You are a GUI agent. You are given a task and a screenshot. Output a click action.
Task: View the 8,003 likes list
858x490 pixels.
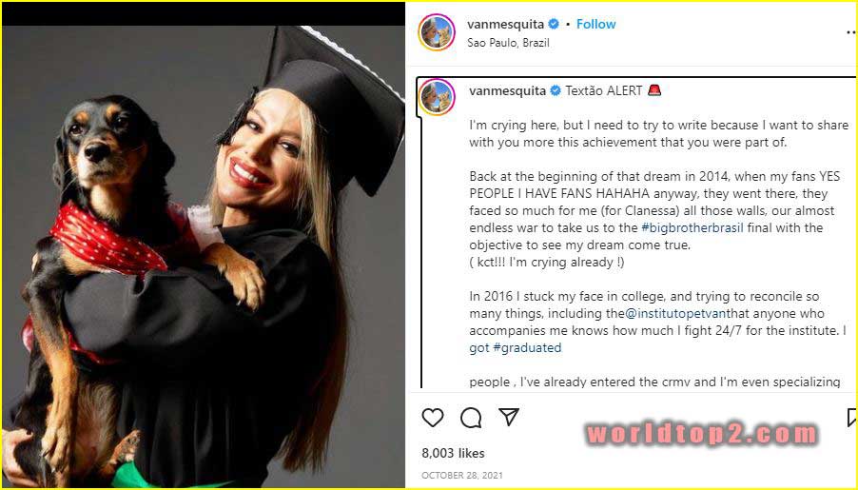tap(453, 454)
